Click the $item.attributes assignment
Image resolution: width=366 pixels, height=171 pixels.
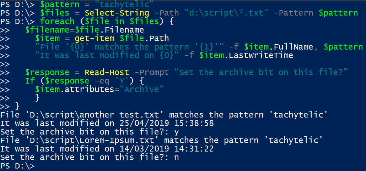[x=99, y=89]
